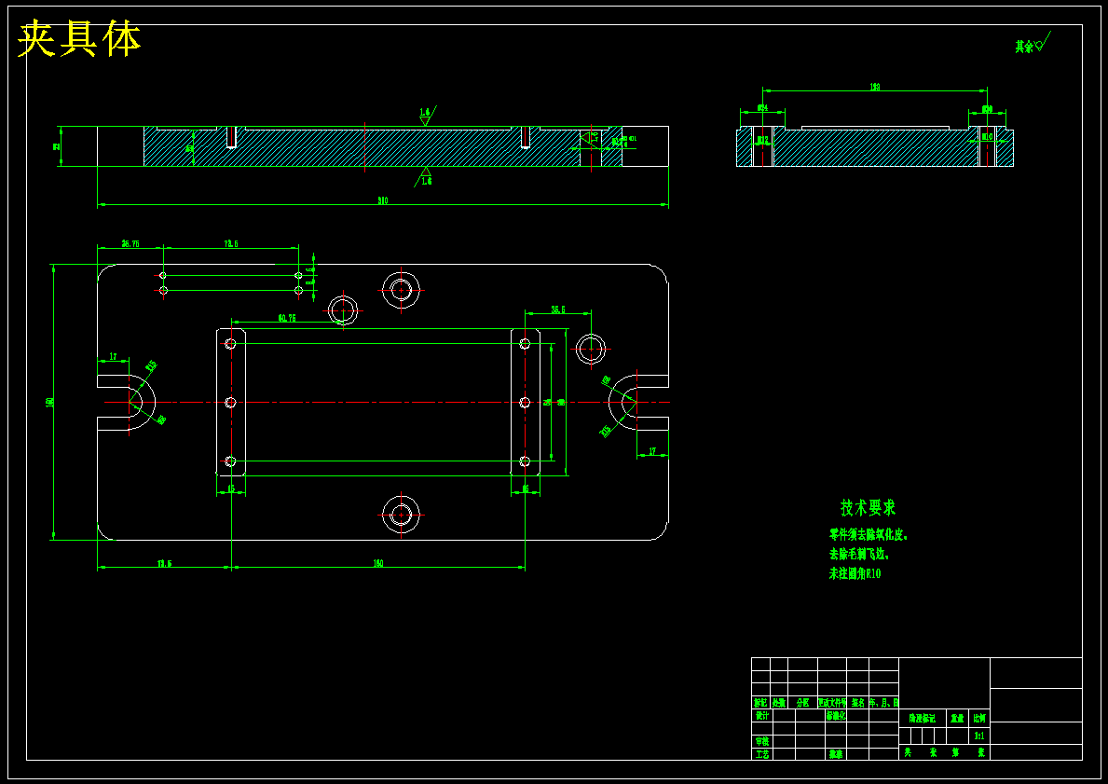
Task: Click the bottom-center counterbored hole in the plan view
Action: tap(402, 515)
